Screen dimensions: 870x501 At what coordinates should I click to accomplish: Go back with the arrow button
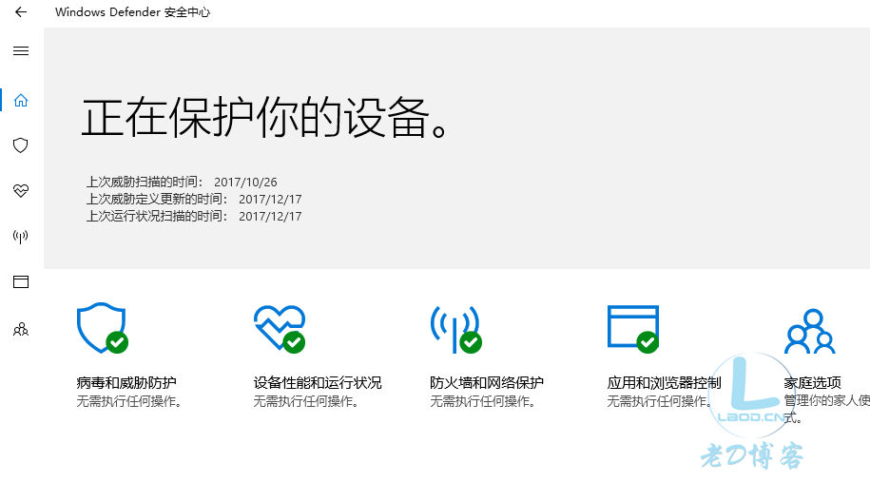coord(21,11)
